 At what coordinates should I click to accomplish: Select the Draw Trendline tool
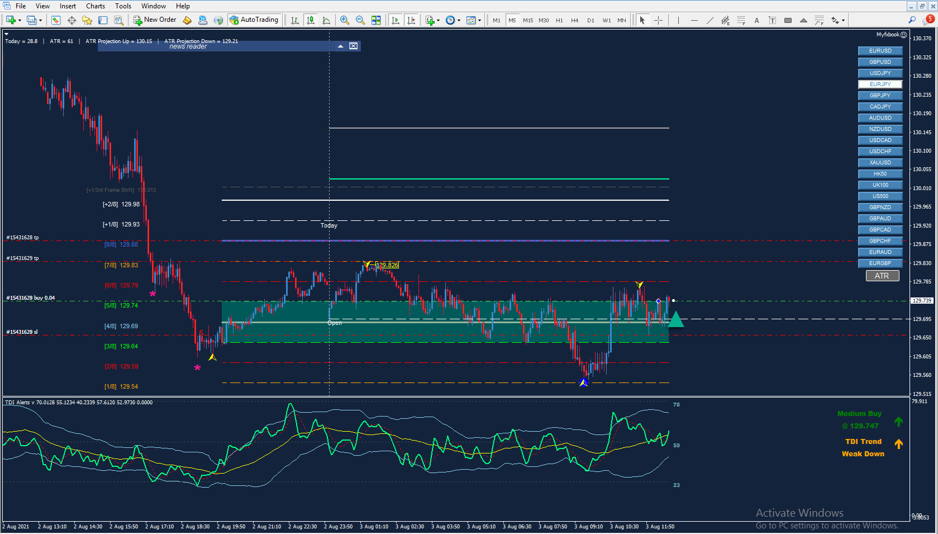(x=710, y=20)
